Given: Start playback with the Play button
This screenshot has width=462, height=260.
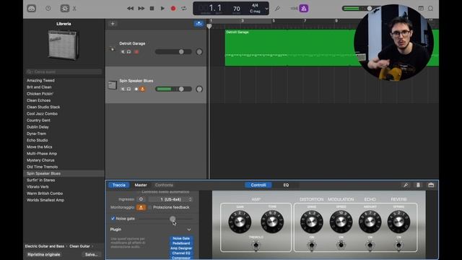Looking at the screenshot, I should click(162, 9).
